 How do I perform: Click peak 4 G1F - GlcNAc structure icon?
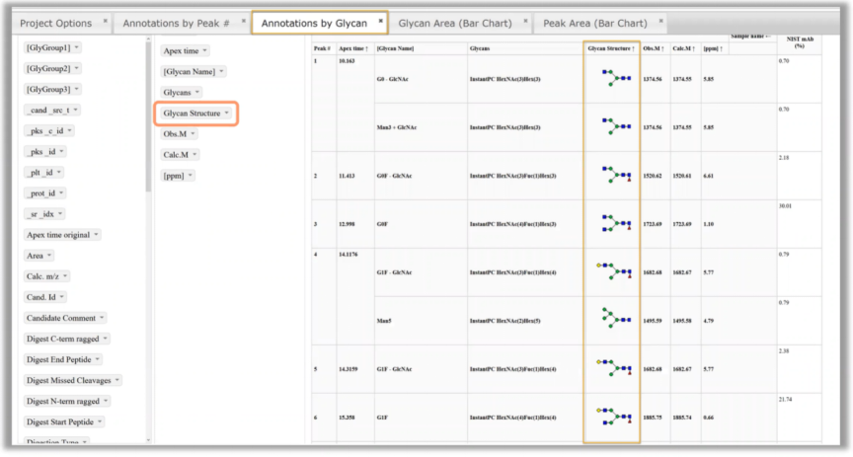614,270
